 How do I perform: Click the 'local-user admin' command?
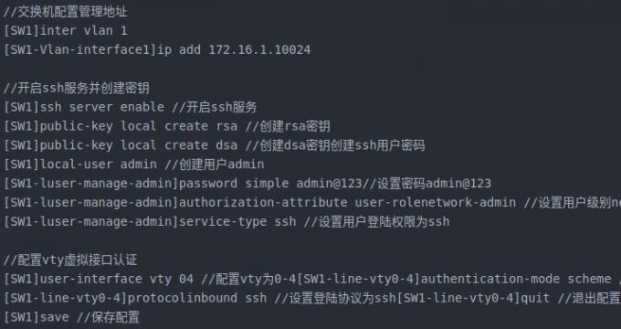pos(99,164)
